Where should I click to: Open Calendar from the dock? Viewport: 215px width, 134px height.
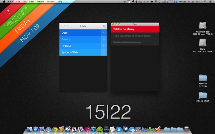click(x=74, y=129)
